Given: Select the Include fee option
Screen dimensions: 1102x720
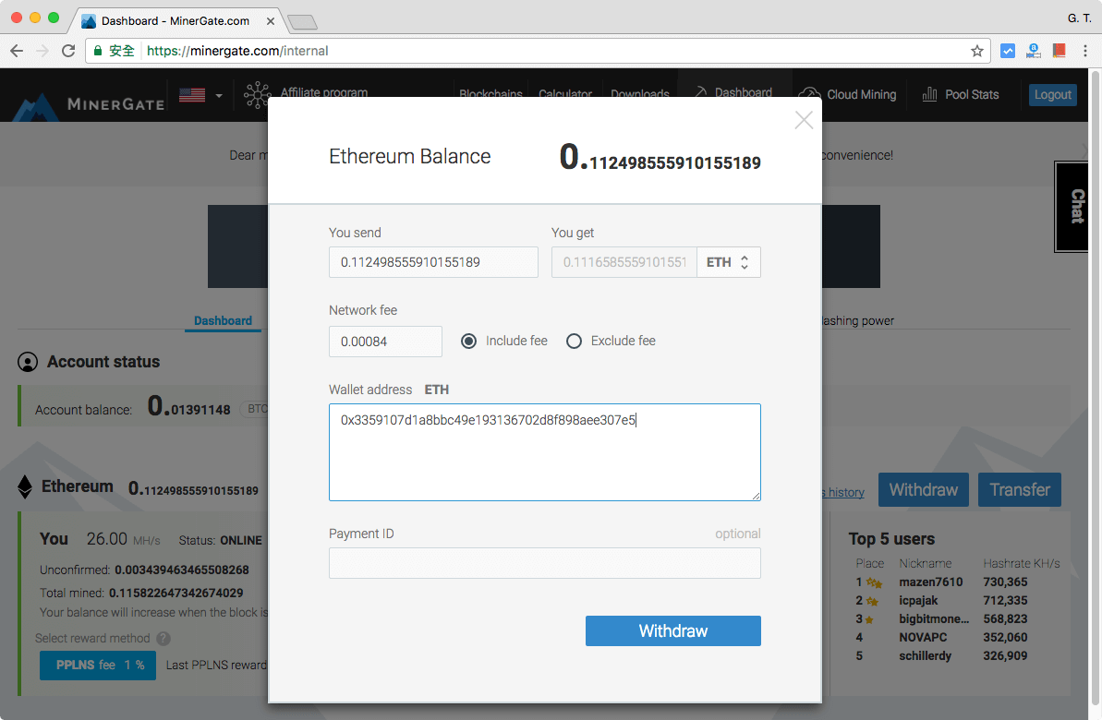Looking at the screenshot, I should [470, 341].
